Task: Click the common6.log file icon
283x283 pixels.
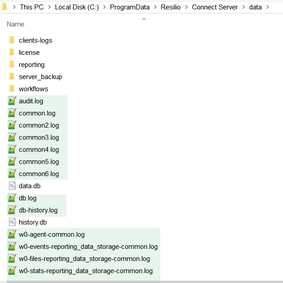Action: coord(12,174)
